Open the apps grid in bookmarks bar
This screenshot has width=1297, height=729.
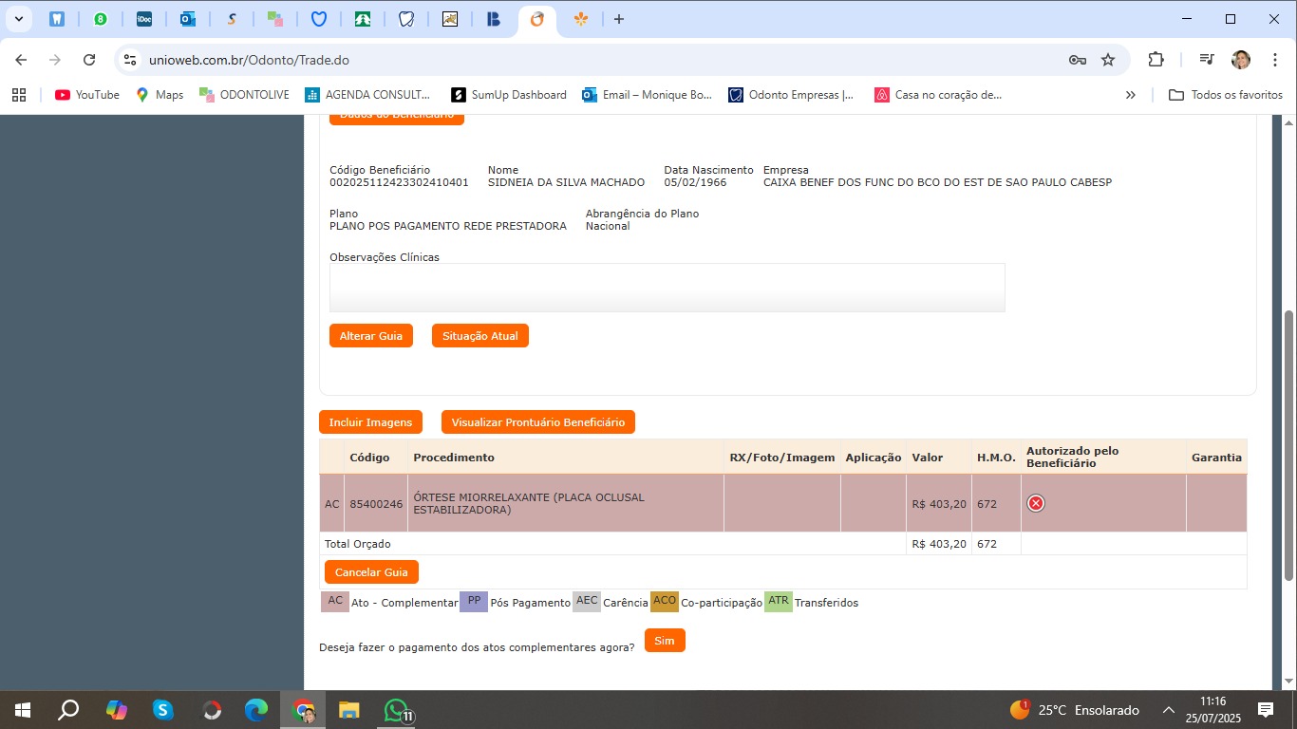tap(19, 95)
